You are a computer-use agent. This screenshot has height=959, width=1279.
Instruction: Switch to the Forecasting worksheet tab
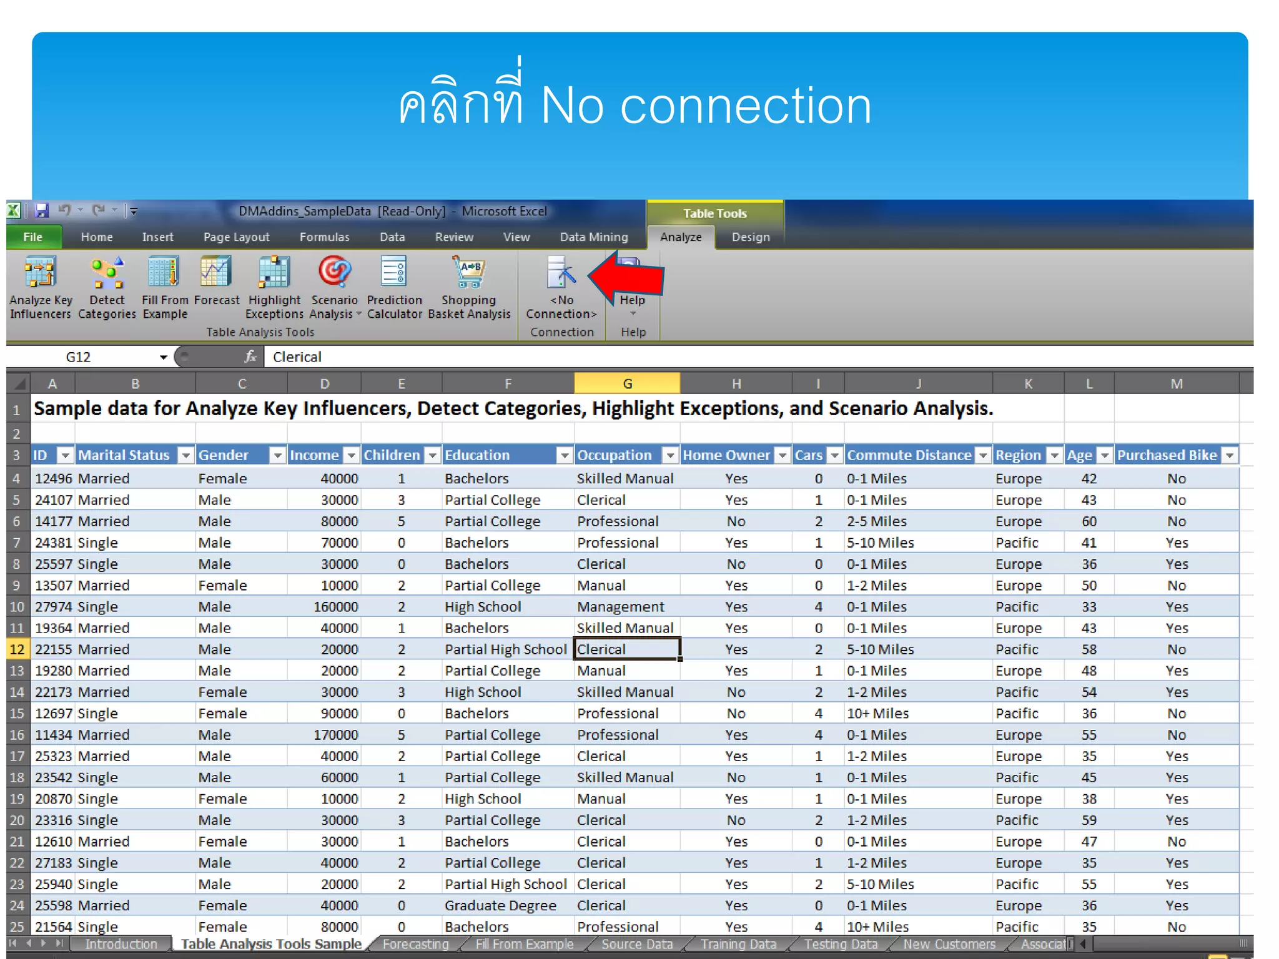[x=415, y=944]
